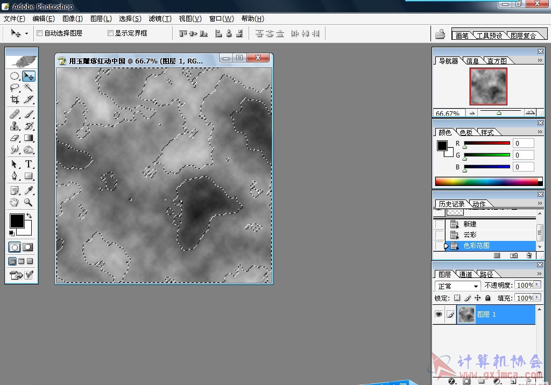This screenshot has height=385, width=551.
Task: Select the Clone Stamp tool
Action: [x=15, y=126]
